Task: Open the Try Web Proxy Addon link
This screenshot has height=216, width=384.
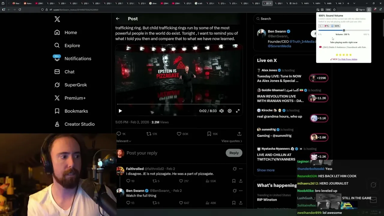Action: 347,59
